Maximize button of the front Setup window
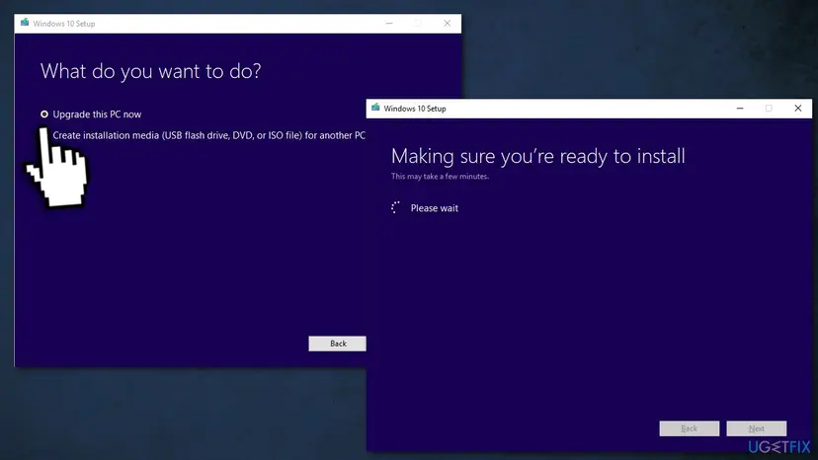Image resolution: width=818 pixels, height=460 pixels. click(x=769, y=108)
